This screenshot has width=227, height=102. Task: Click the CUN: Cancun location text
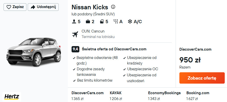coord(93,31)
